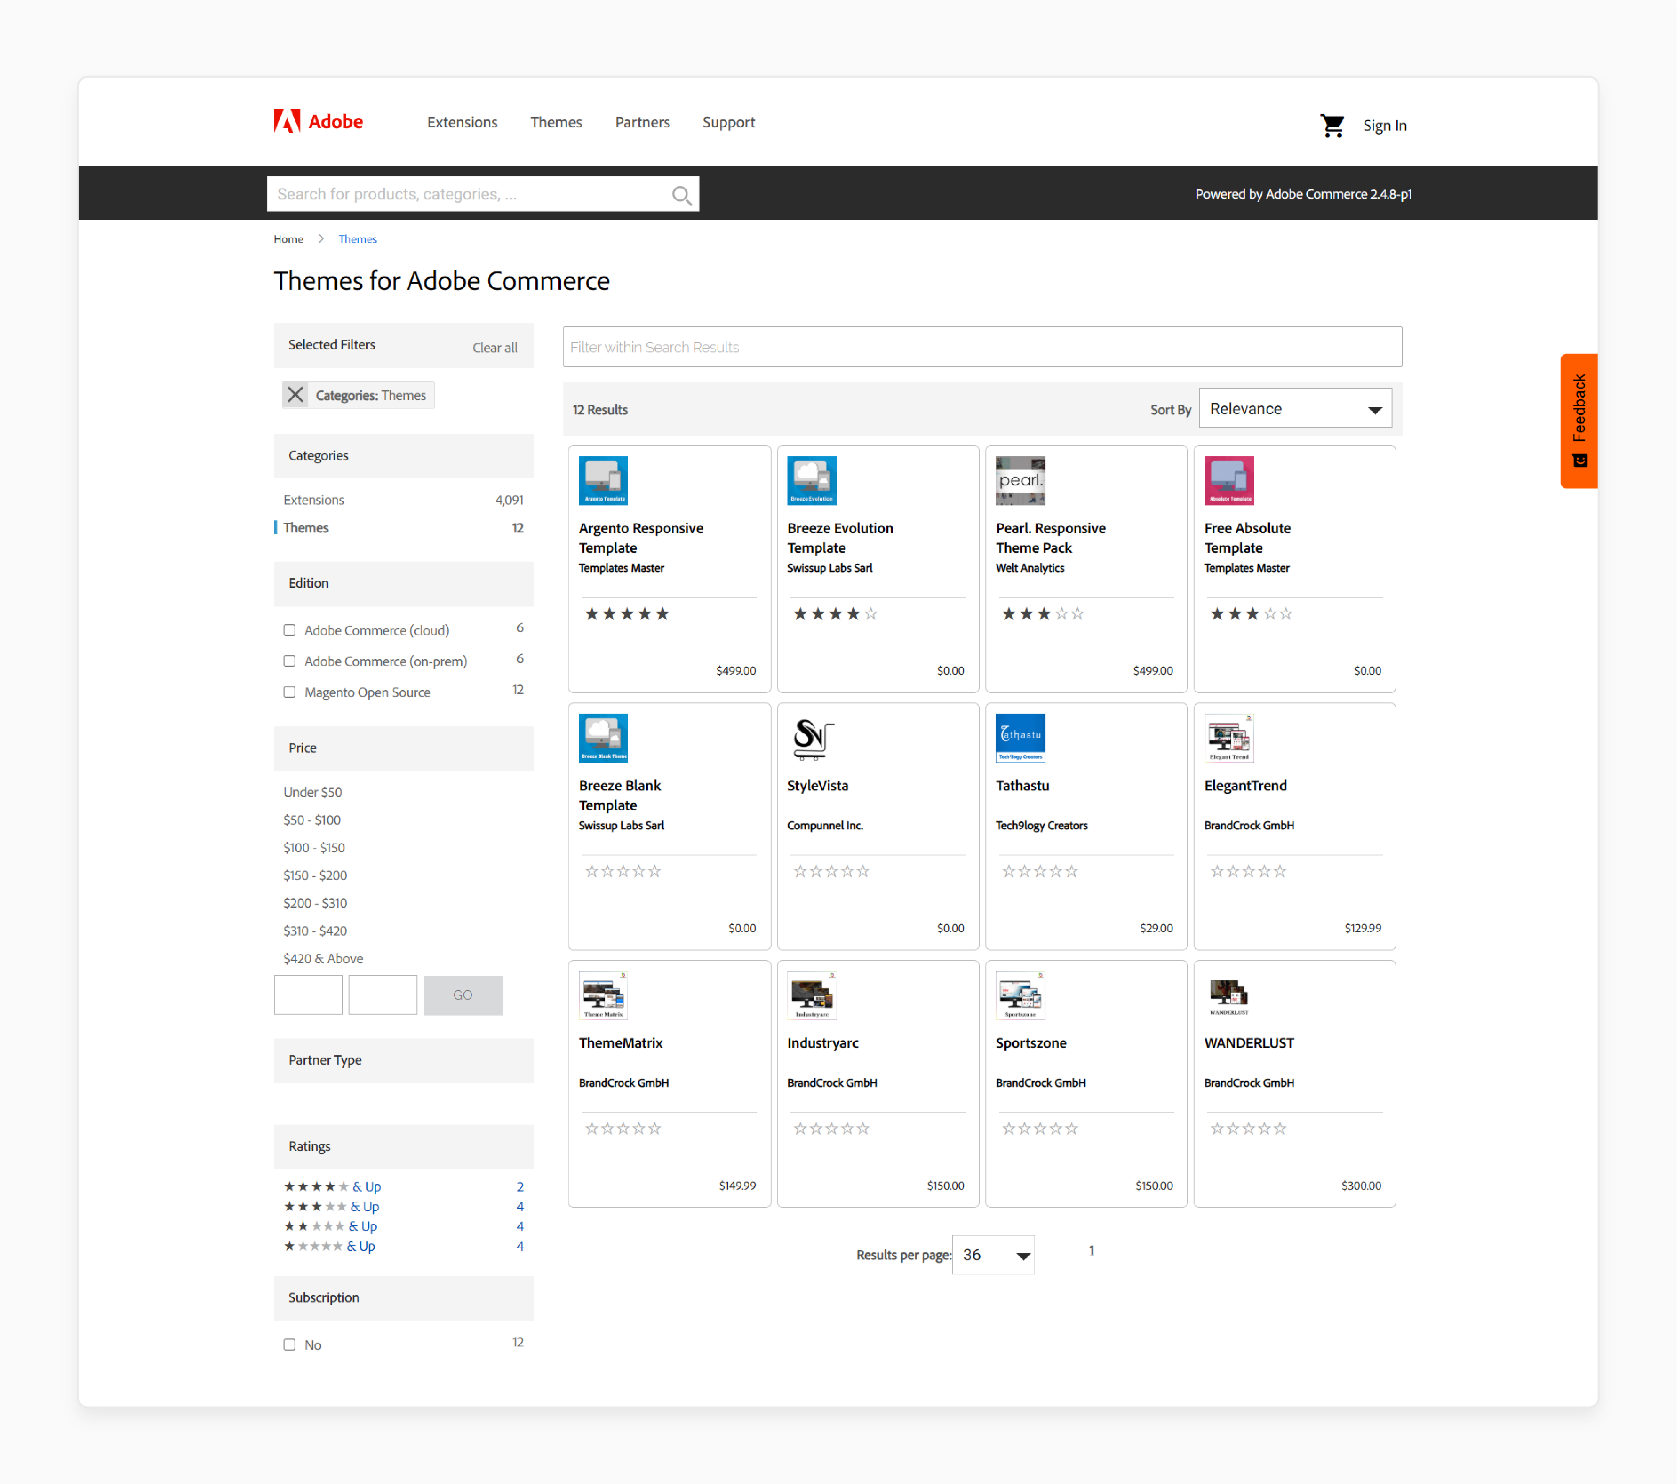The height and width of the screenshot is (1484, 1677).
Task: Open ThemeMatrix theme icon
Action: point(603,995)
